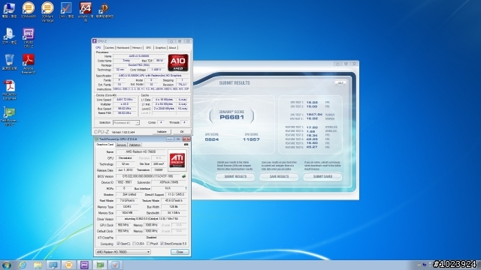Open the CPUID CPU-Z desktop shortcut
The width and height of the screenshot is (481, 270).
click(x=29, y=37)
